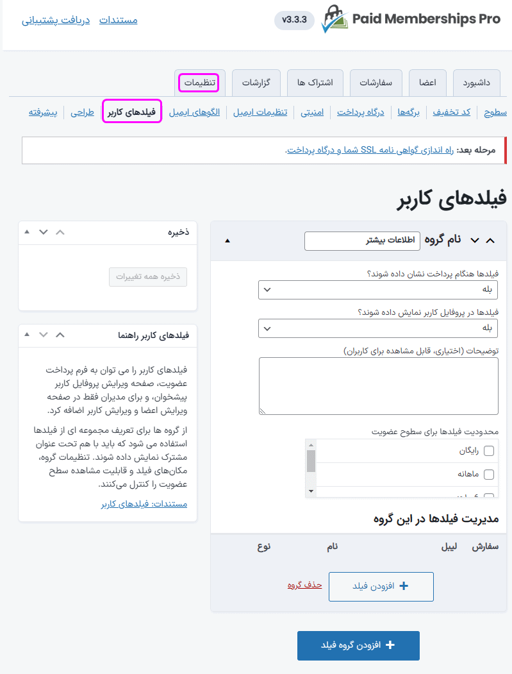Go to درگاه پرداخت sub-tab
The height and width of the screenshot is (674, 512).
click(360, 112)
